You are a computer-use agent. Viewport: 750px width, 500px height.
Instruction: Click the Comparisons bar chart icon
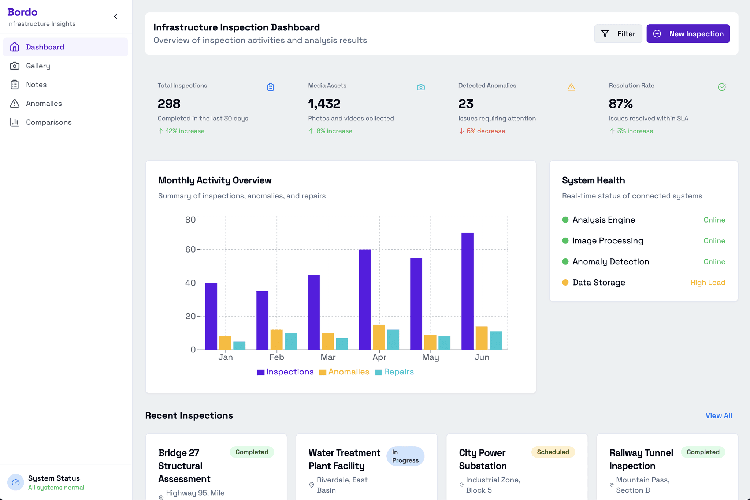[x=15, y=122]
